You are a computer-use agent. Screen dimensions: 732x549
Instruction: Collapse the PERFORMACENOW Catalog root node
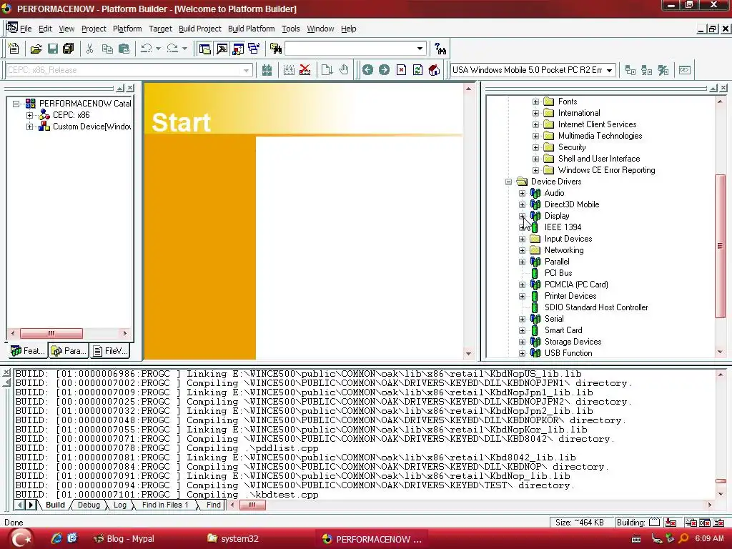click(x=16, y=104)
